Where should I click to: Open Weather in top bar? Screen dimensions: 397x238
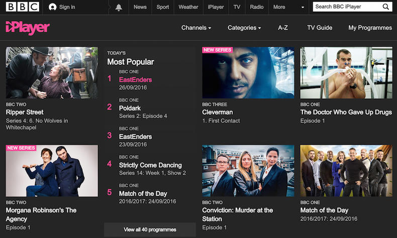188,7
